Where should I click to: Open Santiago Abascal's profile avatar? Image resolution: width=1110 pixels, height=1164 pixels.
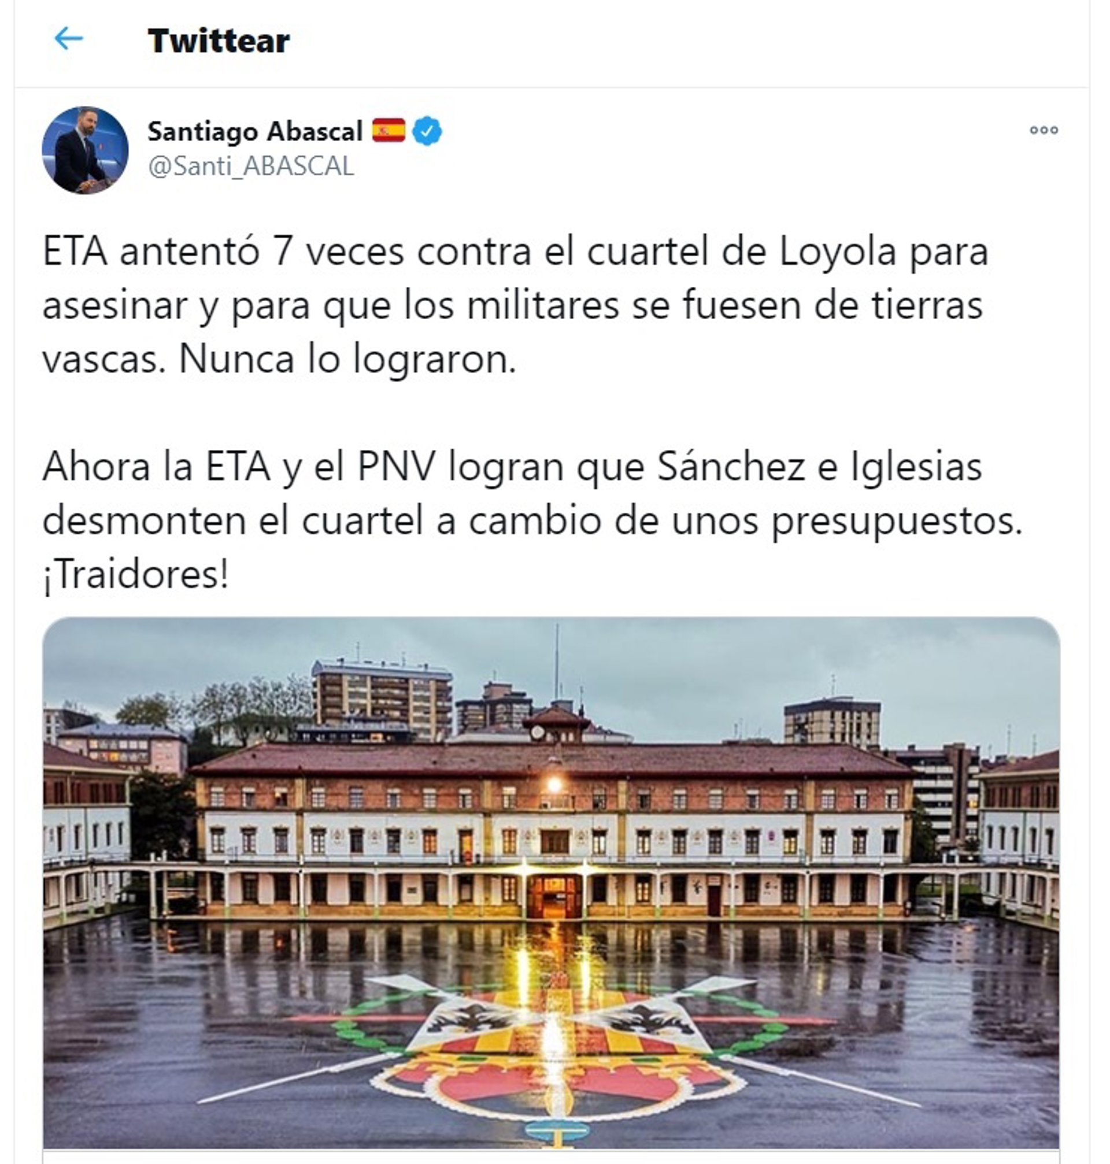pyautogui.click(x=85, y=150)
